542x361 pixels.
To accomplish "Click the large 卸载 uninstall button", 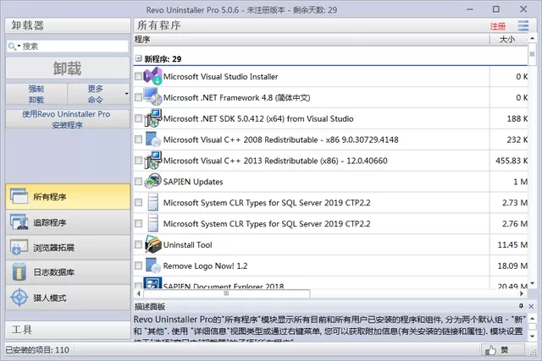I will (x=68, y=68).
